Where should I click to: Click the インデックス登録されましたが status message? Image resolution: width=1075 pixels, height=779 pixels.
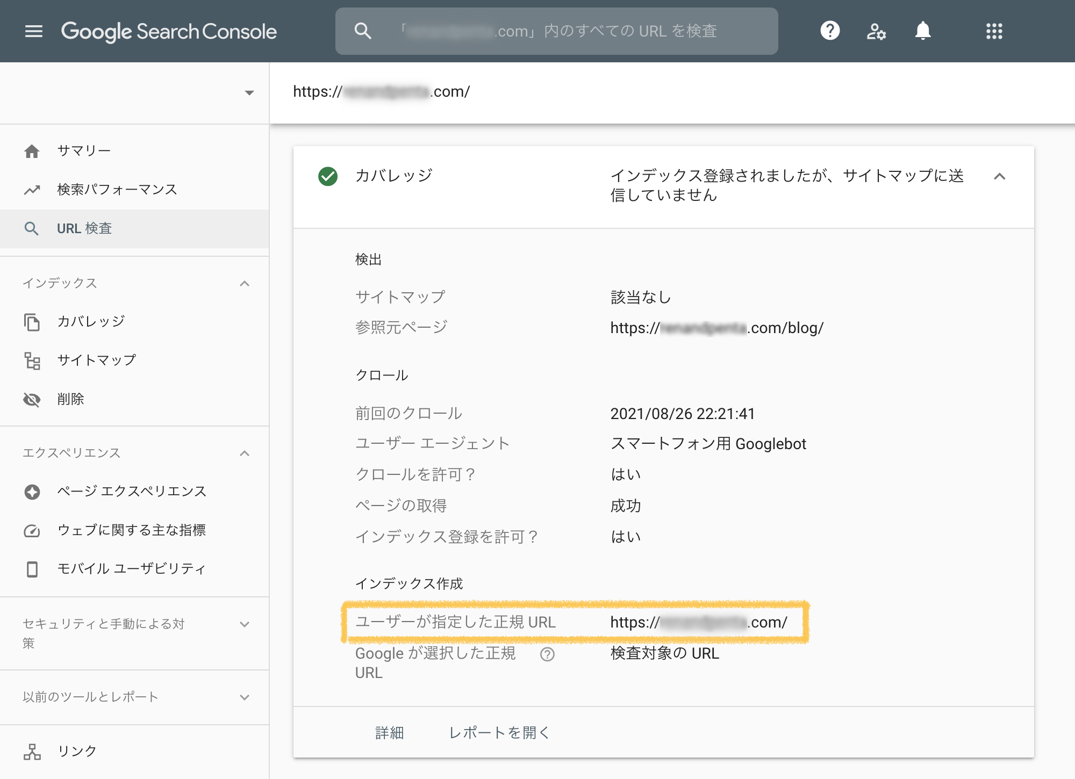coord(787,185)
